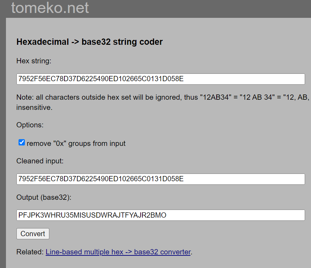Click the remove "0x" groups label text
Viewport: 311px width, 268px height.
pos(76,143)
